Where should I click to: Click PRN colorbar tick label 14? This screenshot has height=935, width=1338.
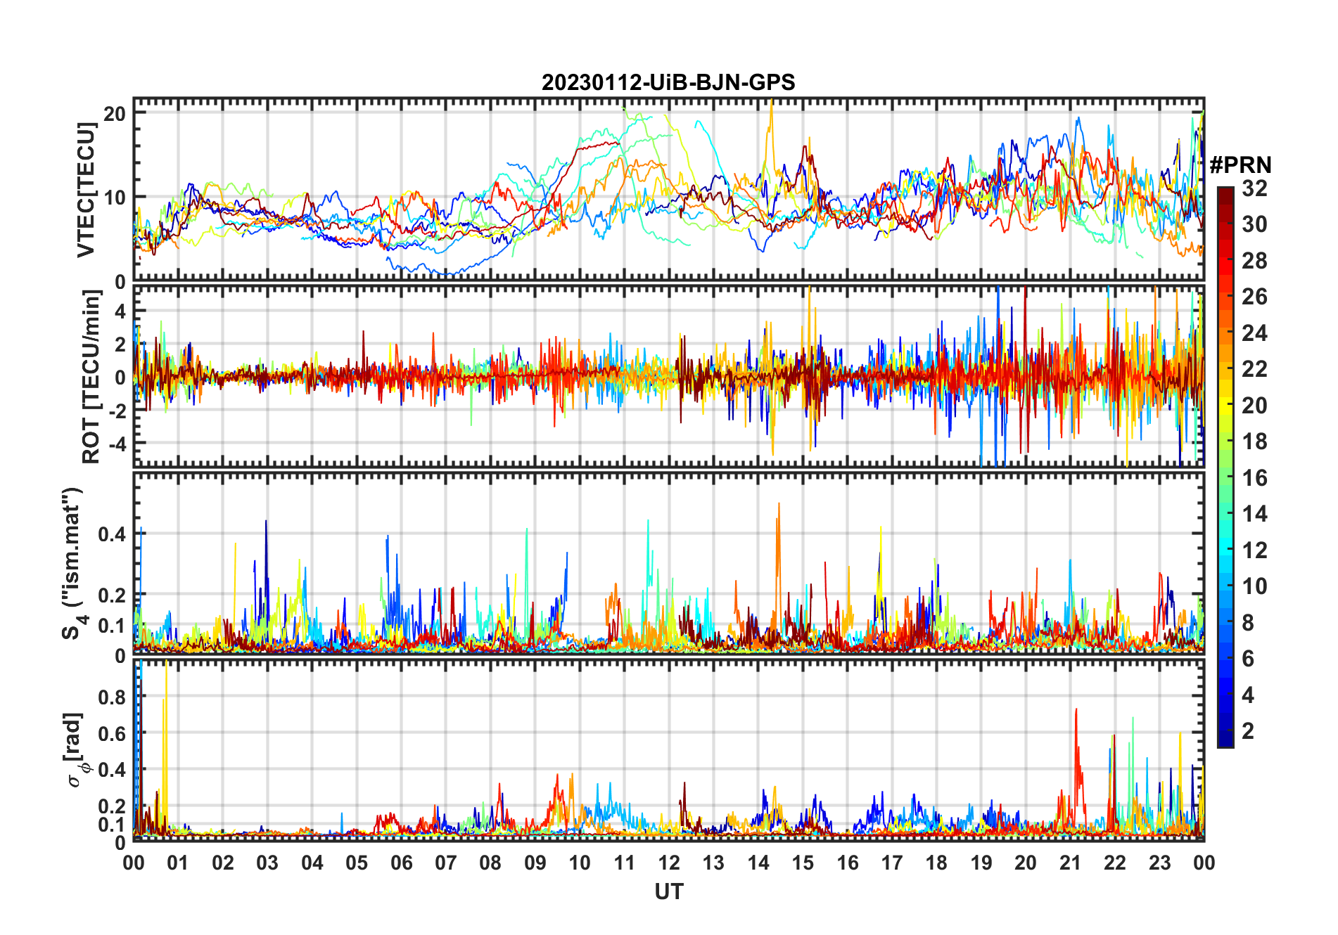[x=1254, y=513]
